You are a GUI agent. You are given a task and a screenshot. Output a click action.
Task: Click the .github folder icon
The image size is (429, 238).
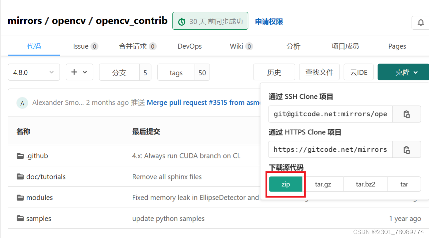click(21, 155)
